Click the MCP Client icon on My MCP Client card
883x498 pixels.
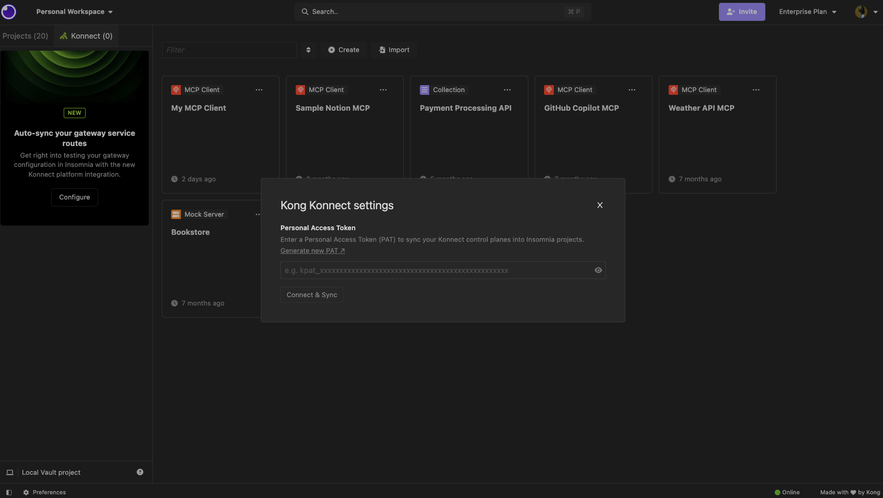[x=176, y=90]
